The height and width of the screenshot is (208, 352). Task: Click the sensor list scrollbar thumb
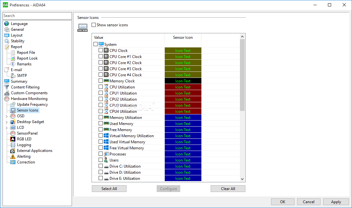pyautogui.click(x=242, y=75)
